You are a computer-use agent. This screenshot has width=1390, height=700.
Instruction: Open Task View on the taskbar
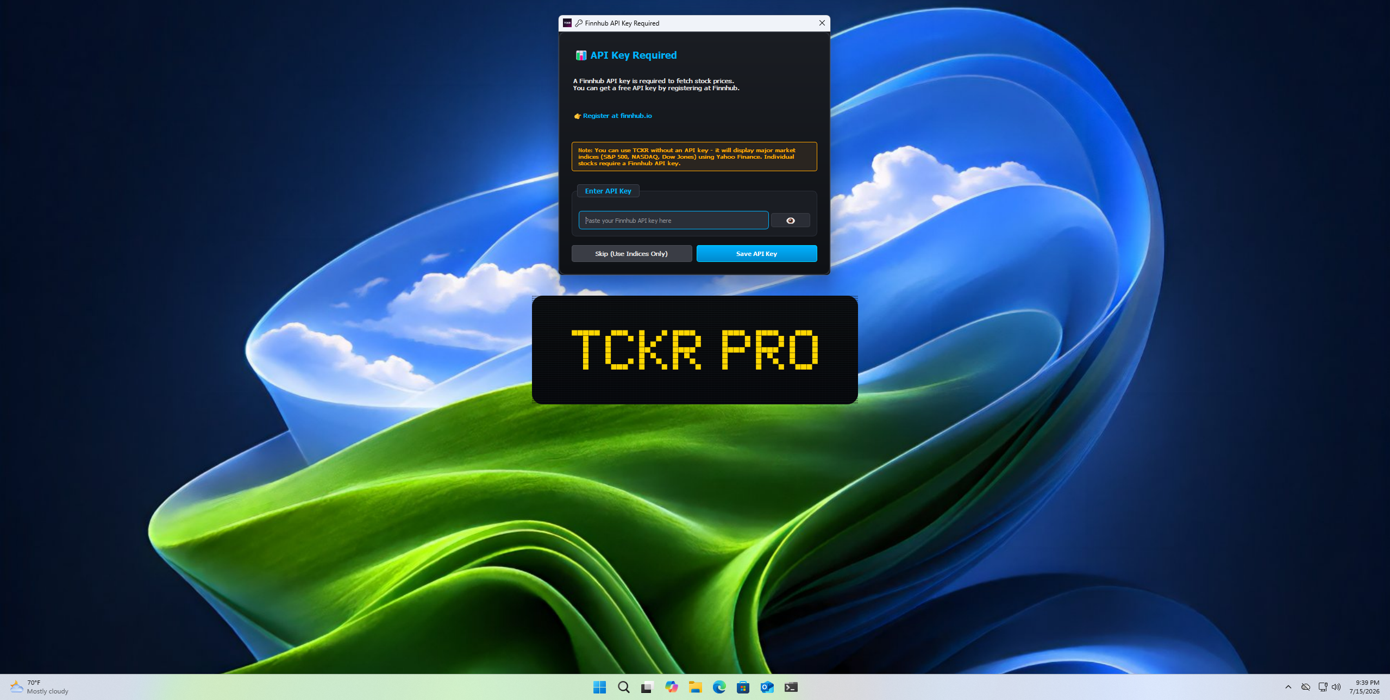pyautogui.click(x=647, y=687)
